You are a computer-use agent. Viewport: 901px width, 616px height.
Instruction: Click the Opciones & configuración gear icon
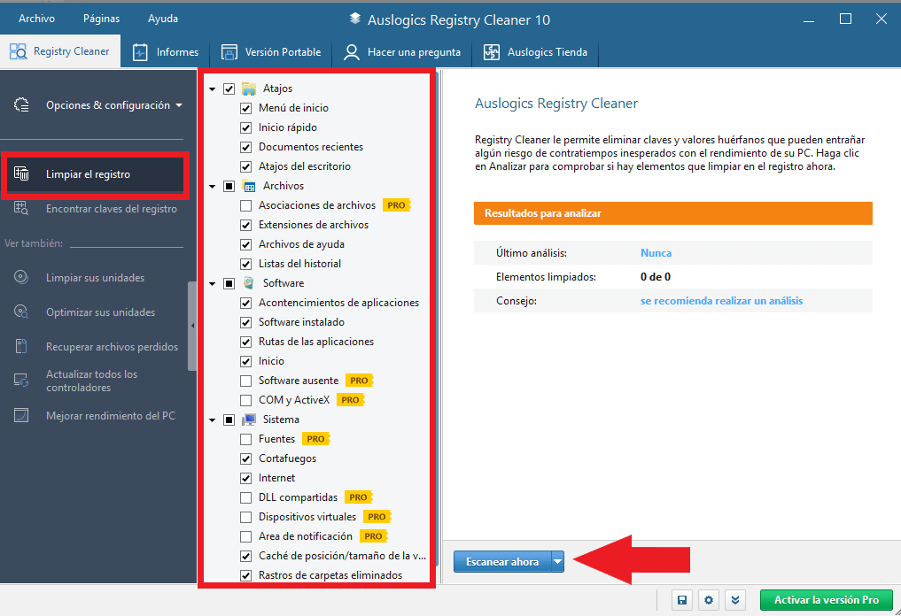click(21, 105)
